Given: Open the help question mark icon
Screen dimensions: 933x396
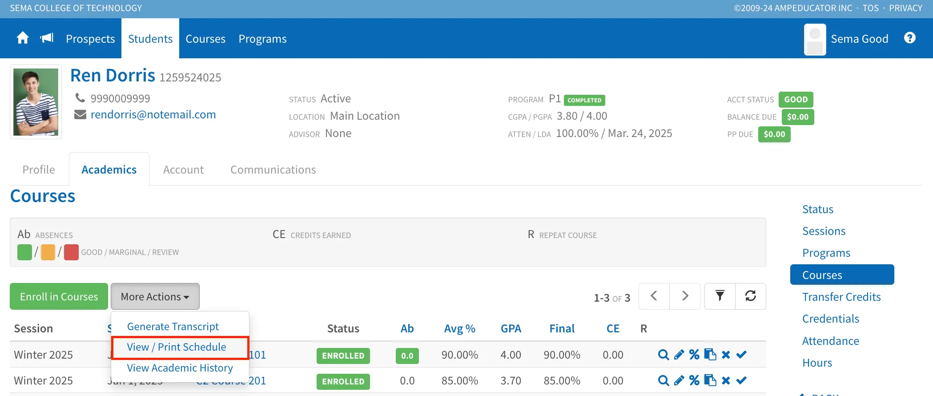Looking at the screenshot, I should coord(910,38).
